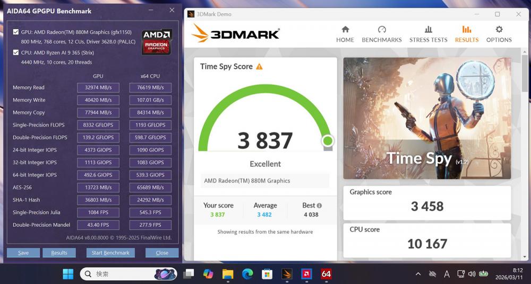Click the warning icon beside Time Spy Score
This screenshot has width=531, height=284.
[260, 67]
